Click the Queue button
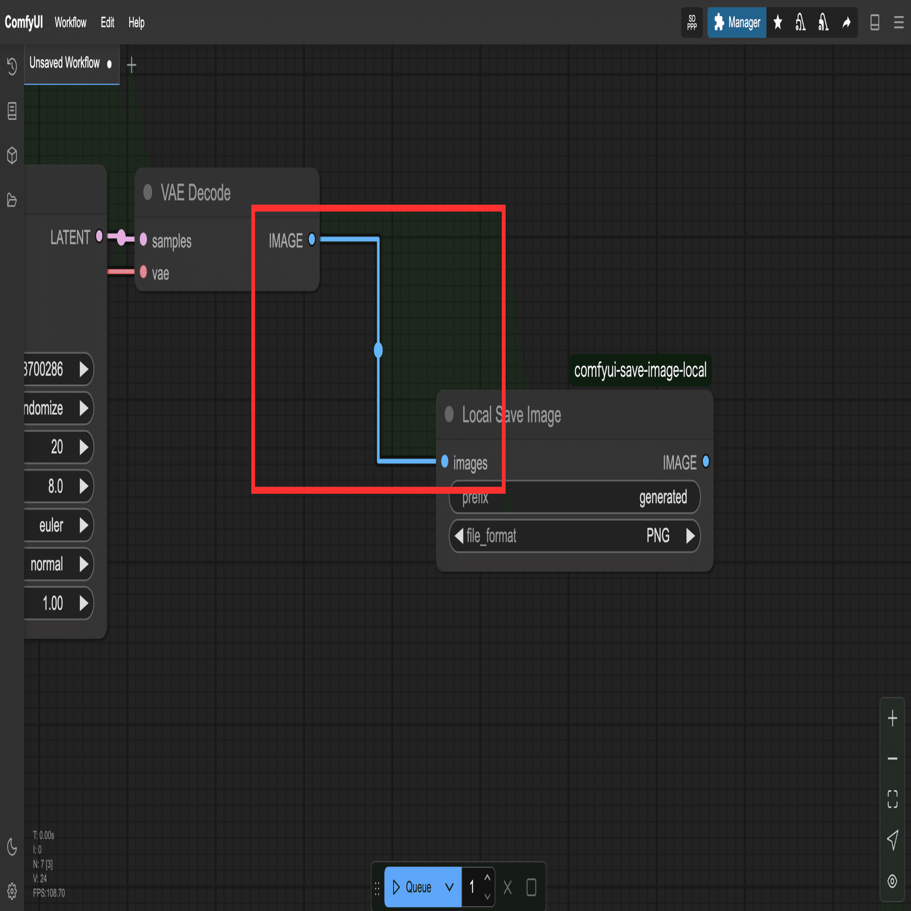 pos(412,887)
